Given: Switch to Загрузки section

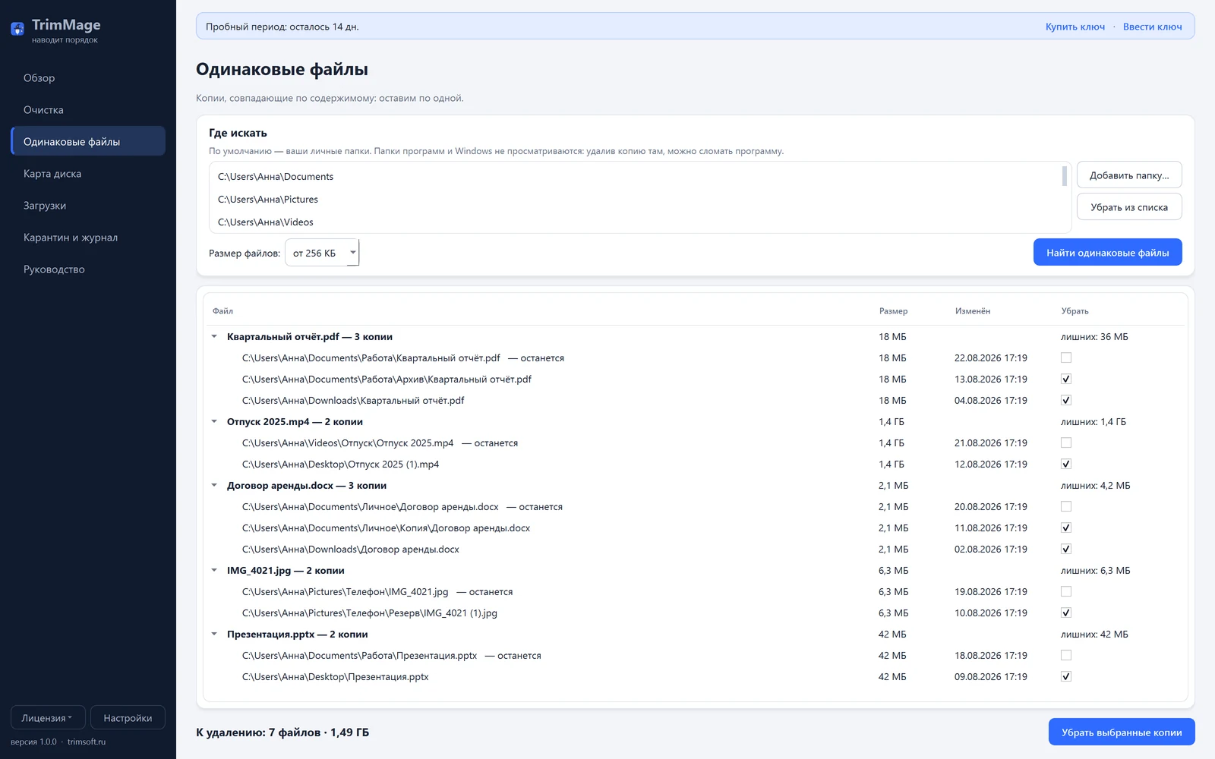Looking at the screenshot, I should click(88, 205).
